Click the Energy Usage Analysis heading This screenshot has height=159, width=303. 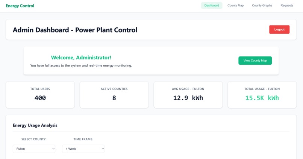click(x=35, y=125)
